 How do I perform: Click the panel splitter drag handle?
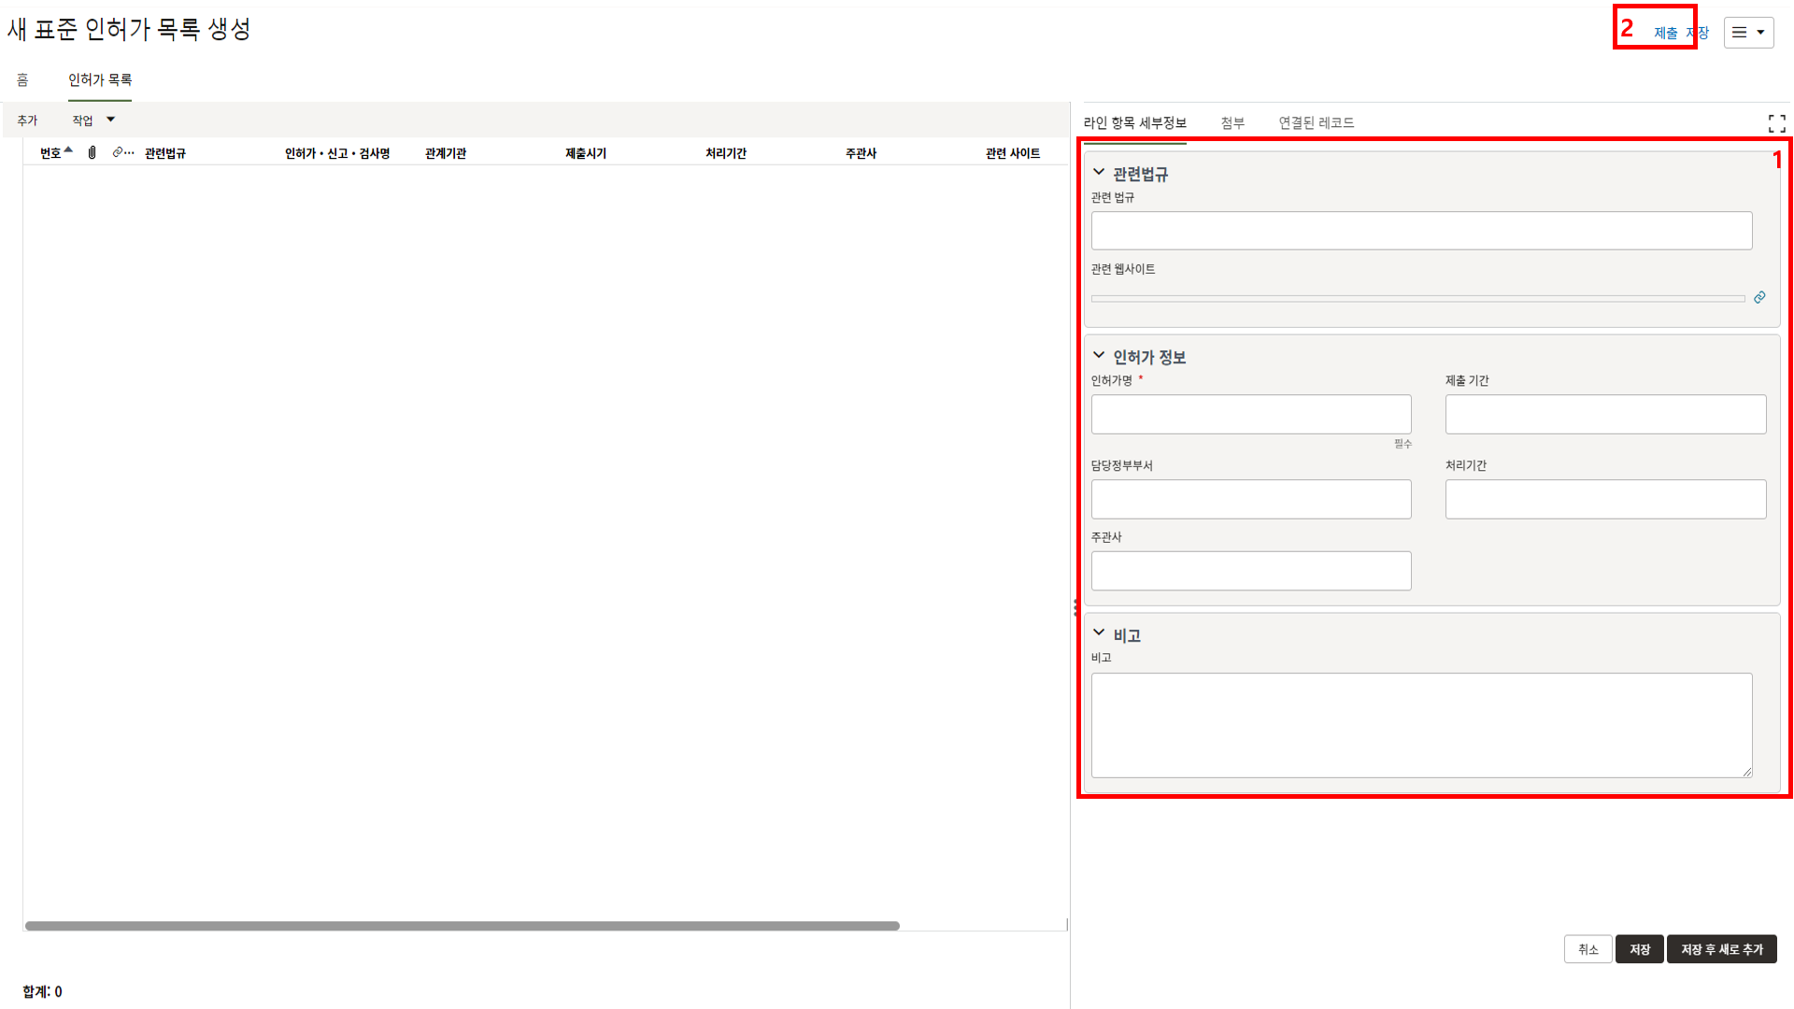pyautogui.click(x=1075, y=608)
